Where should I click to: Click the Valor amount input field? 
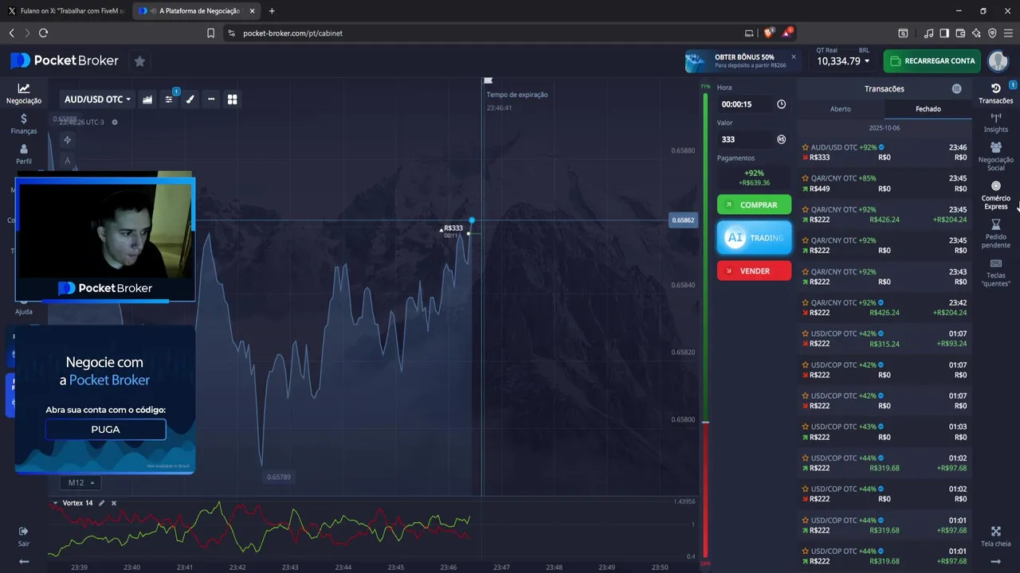coord(746,139)
